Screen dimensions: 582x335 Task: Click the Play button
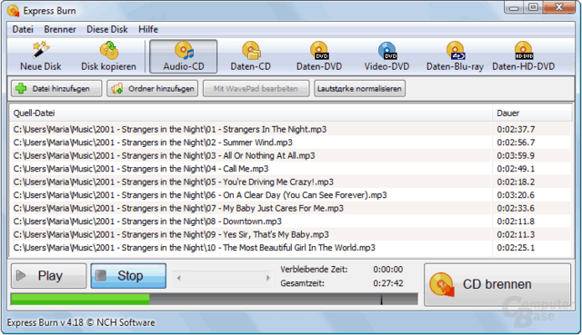point(48,276)
